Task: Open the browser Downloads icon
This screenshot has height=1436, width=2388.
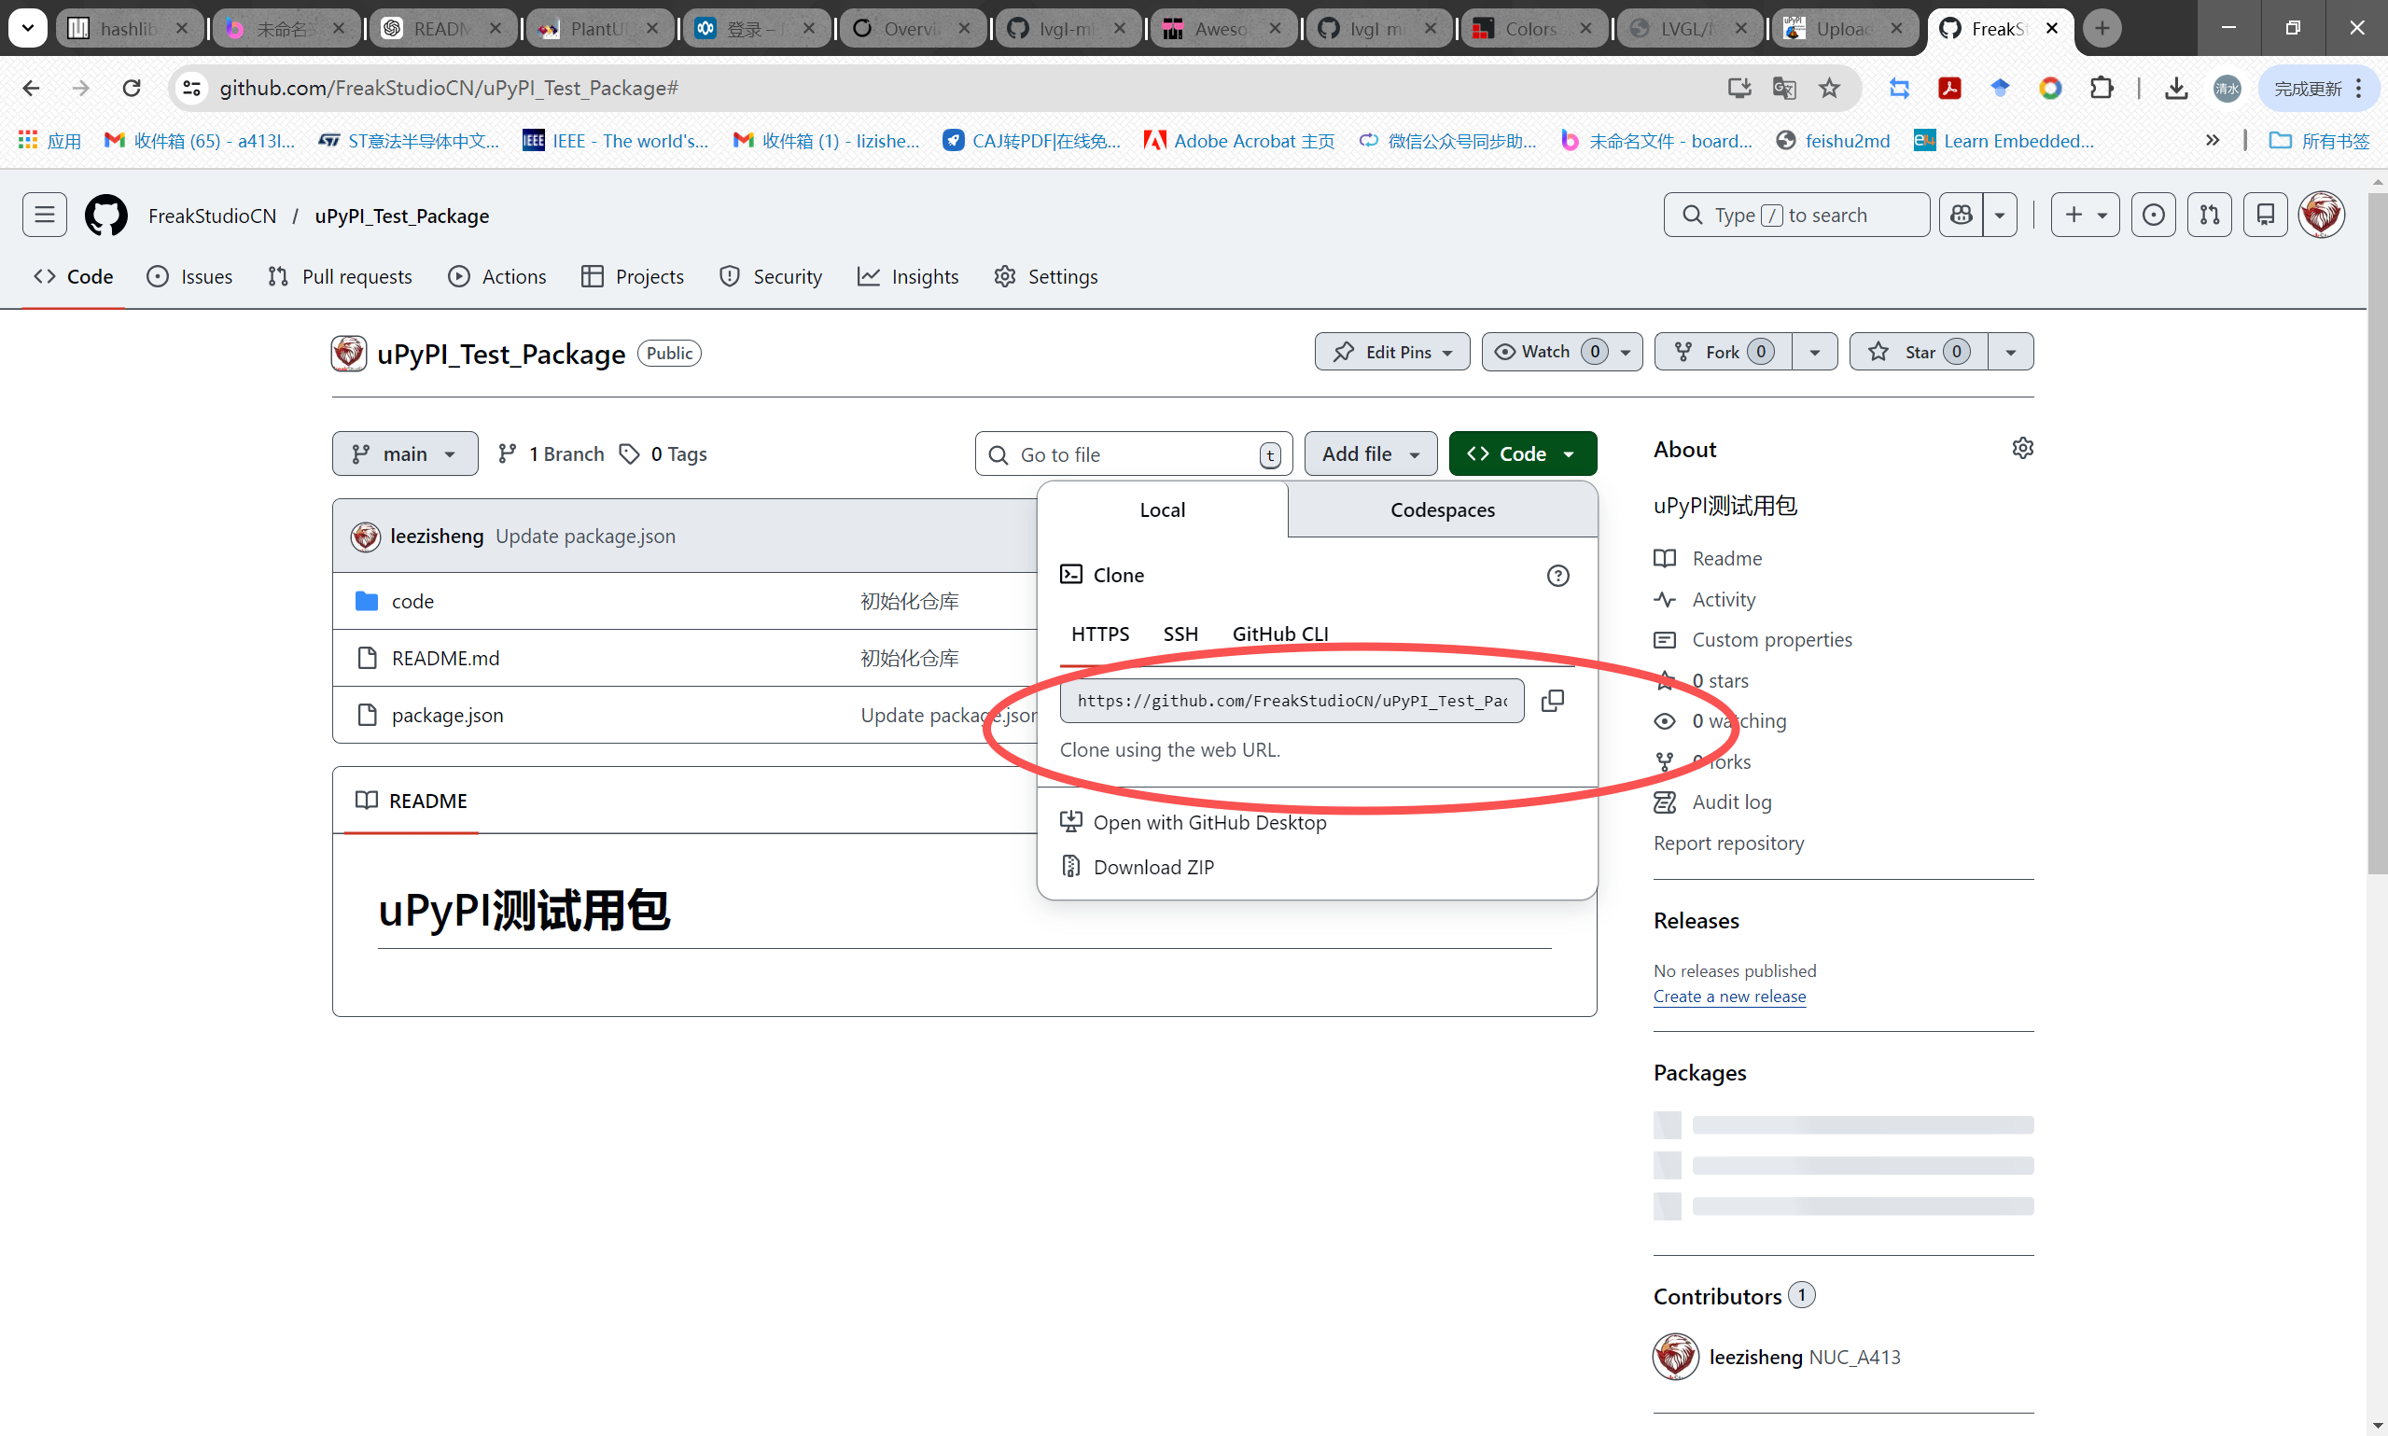Action: (2176, 88)
